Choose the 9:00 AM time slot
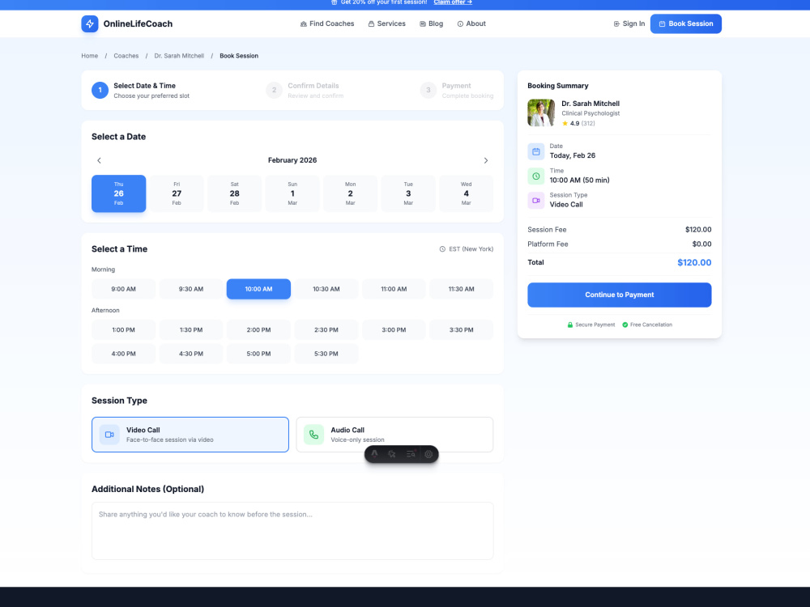This screenshot has width=810, height=607. click(123, 289)
